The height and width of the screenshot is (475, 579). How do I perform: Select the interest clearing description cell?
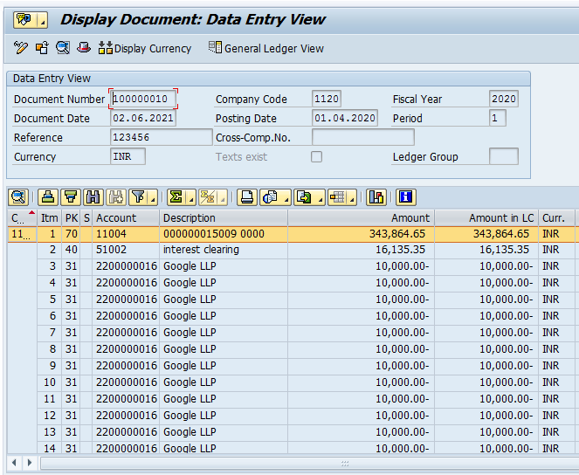(224, 250)
